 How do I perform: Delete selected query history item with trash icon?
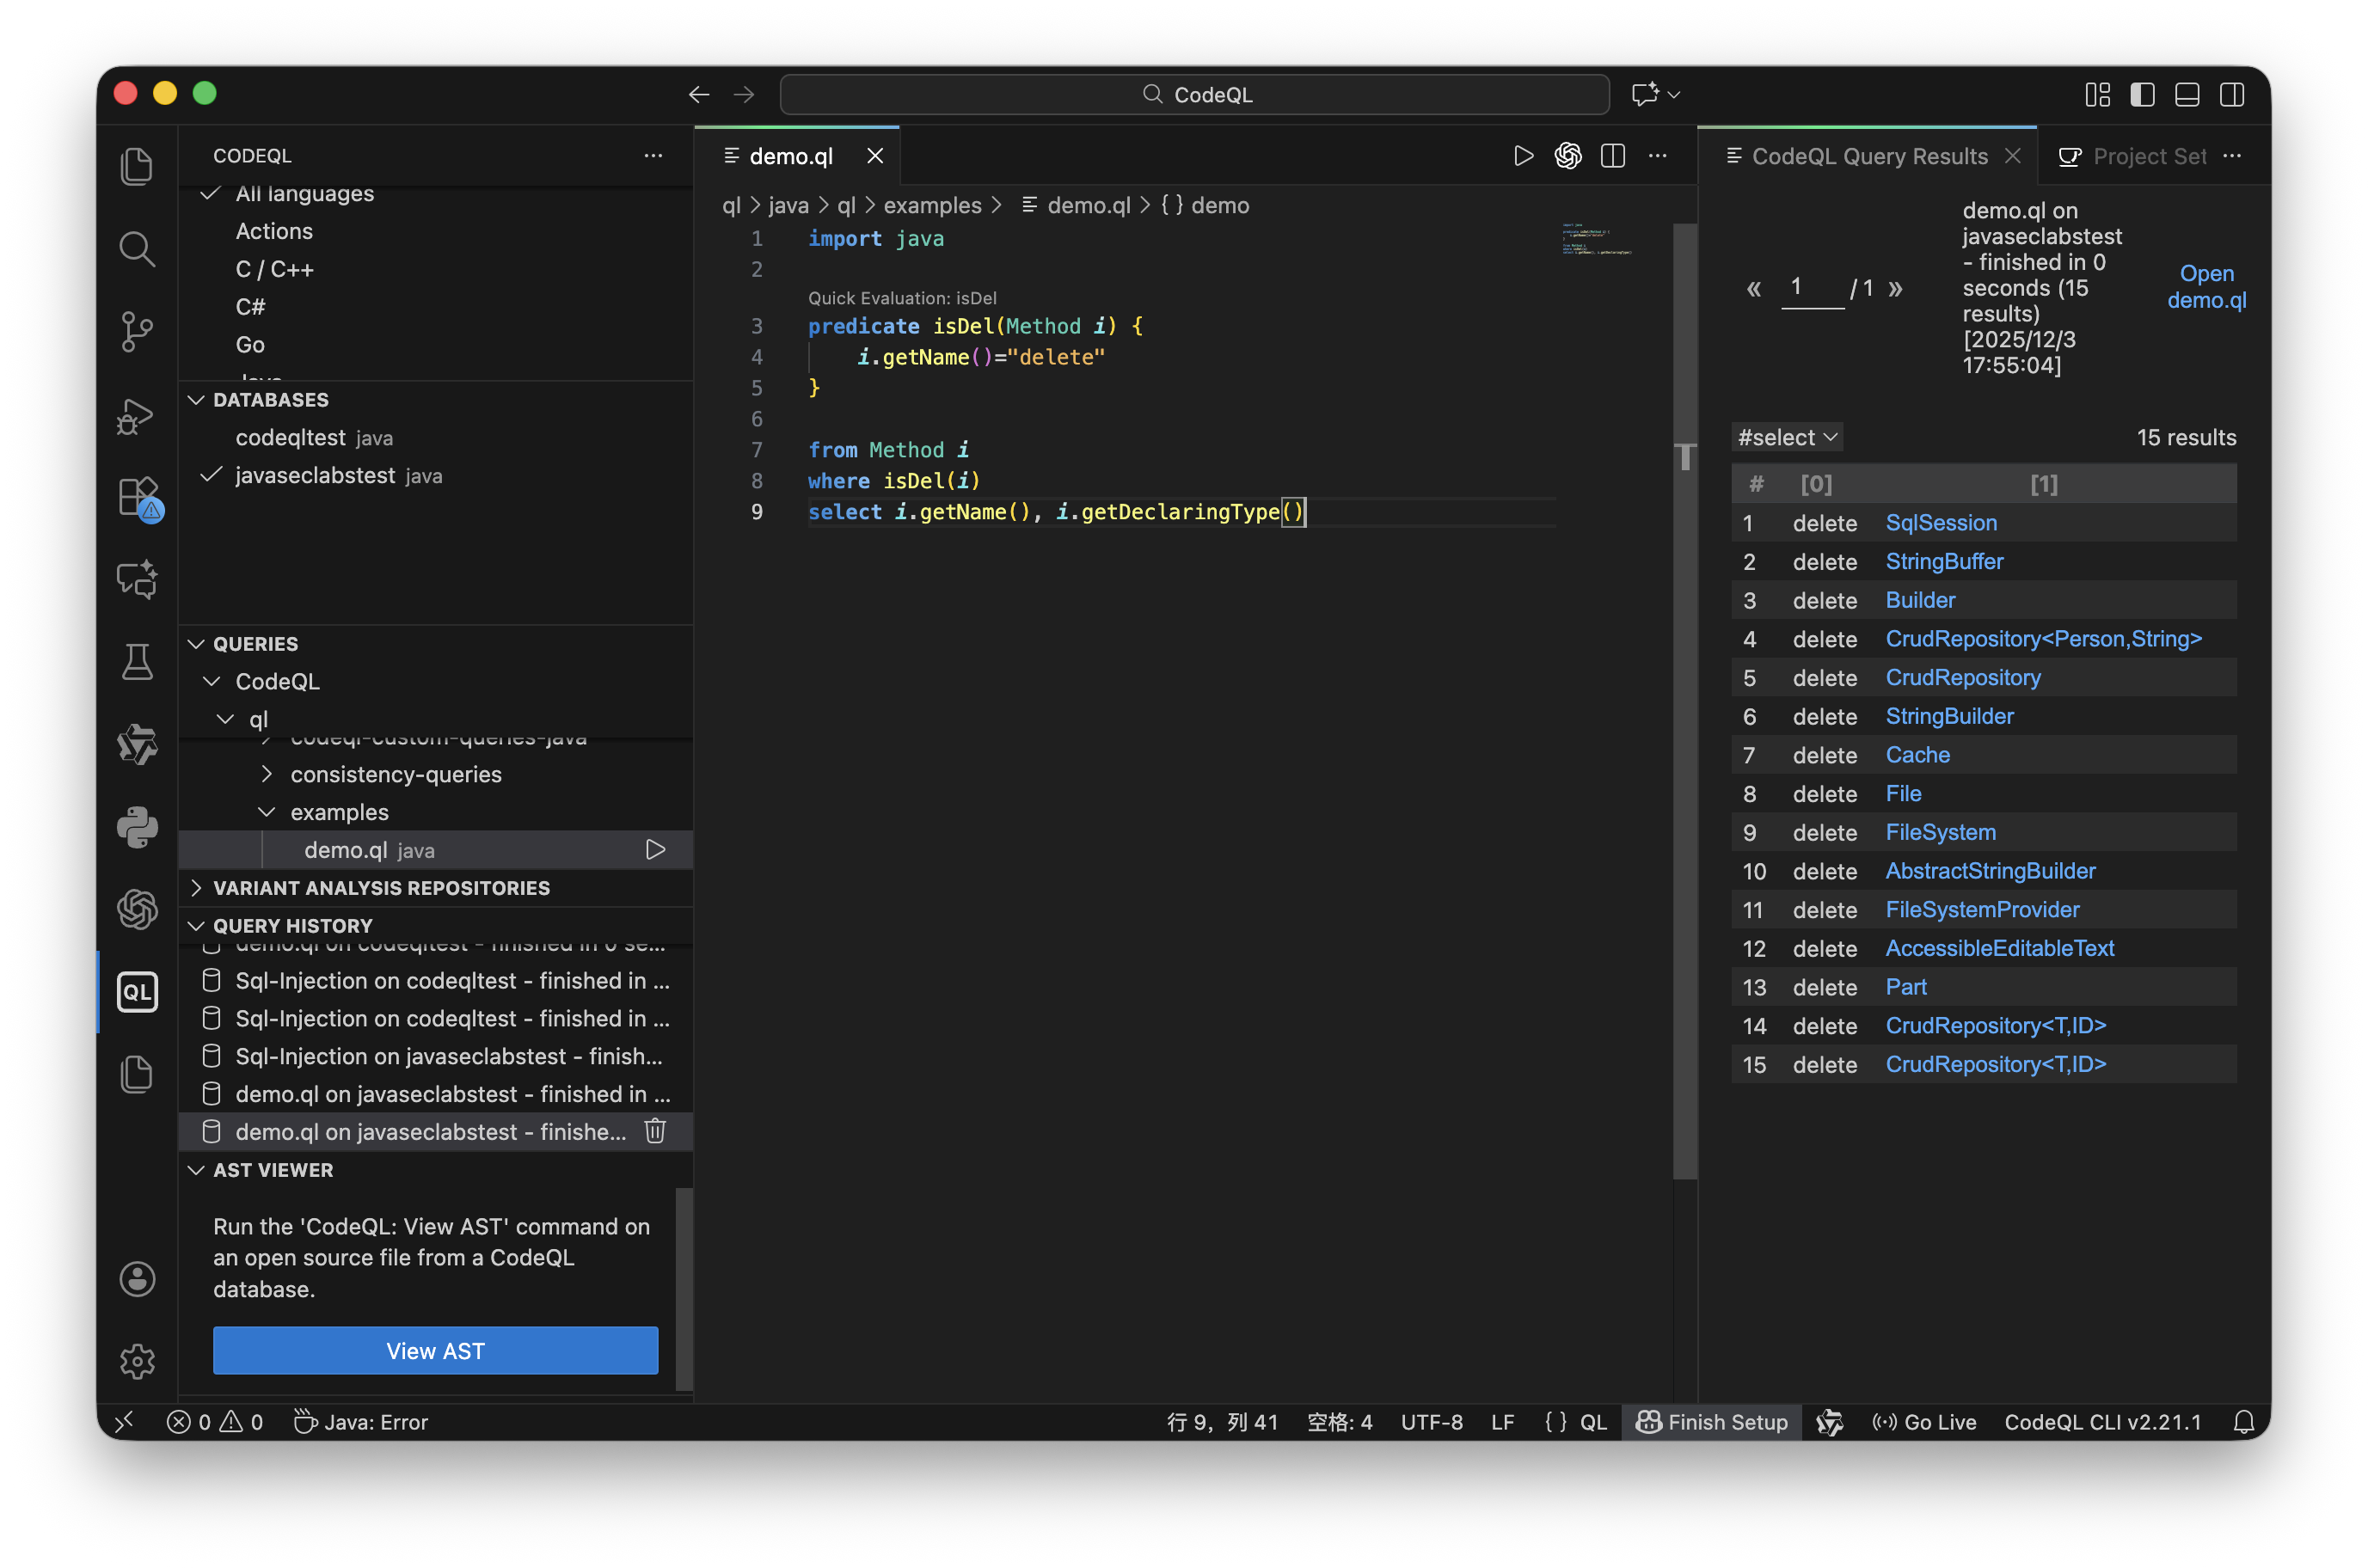tap(655, 1131)
